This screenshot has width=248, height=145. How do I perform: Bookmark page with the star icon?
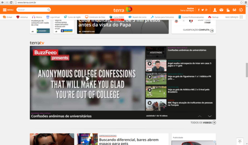(x=241, y=2)
